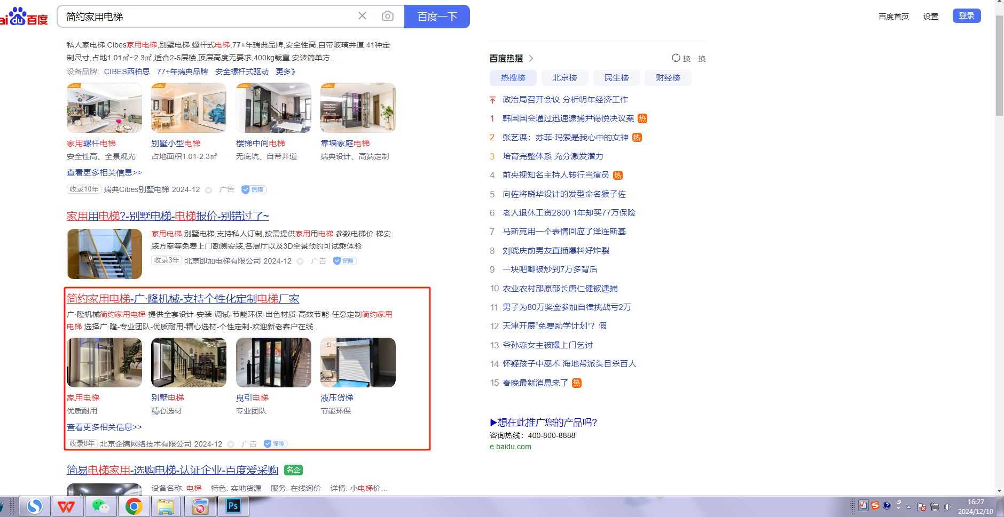
Task: Open Photoshop from the taskbar
Action: pos(233,506)
